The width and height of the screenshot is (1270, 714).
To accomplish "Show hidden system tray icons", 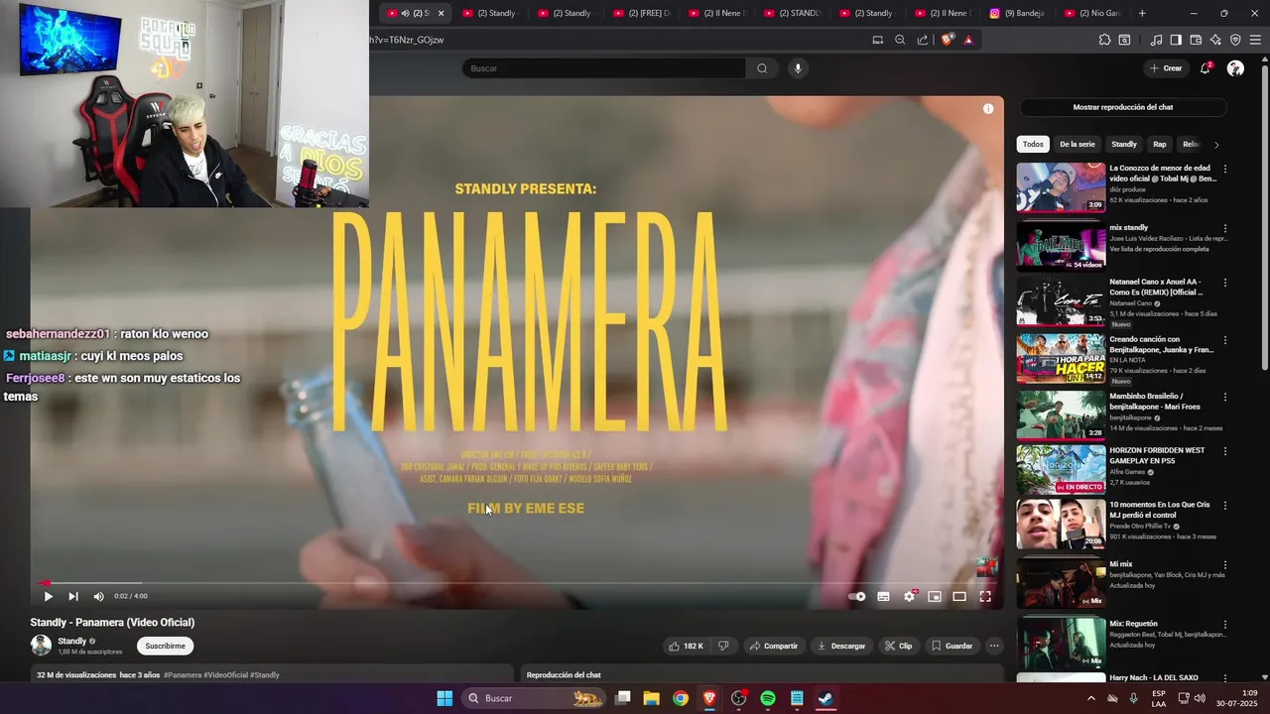I will pos(1091,698).
